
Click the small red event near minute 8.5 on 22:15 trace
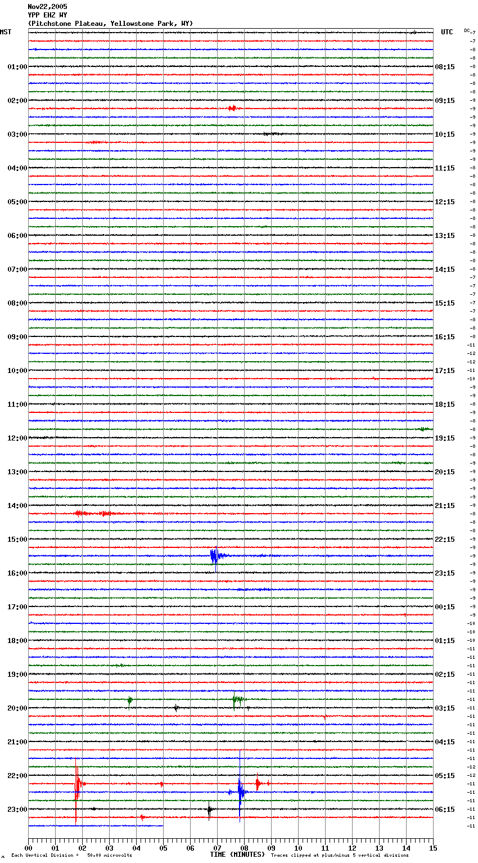coord(258,783)
